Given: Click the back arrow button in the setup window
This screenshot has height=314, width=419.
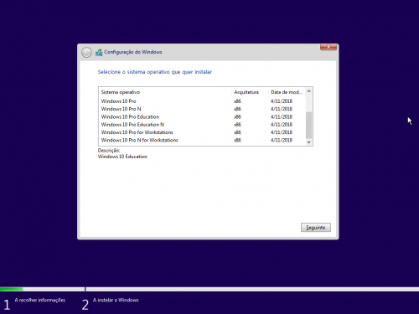Looking at the screenshot, I should [x=86, y=52].
